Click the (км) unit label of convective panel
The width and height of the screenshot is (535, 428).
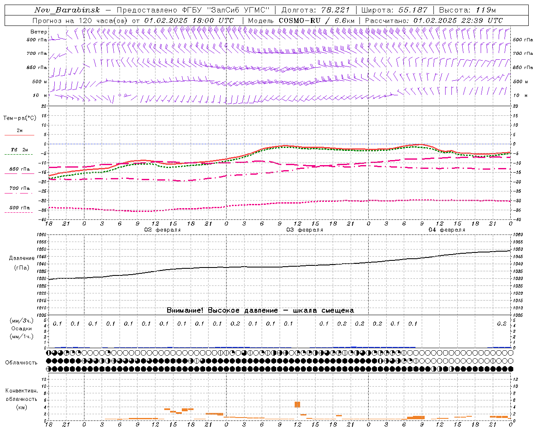21,407
